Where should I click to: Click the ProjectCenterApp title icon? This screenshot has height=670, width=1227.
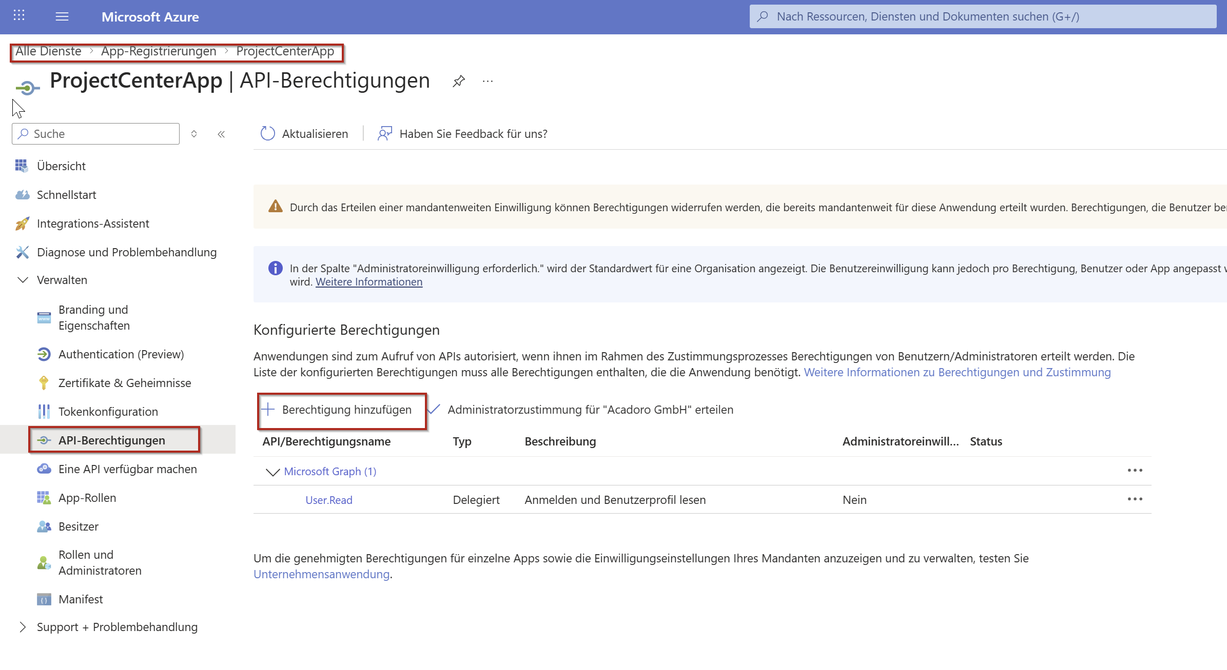point(27,88)
